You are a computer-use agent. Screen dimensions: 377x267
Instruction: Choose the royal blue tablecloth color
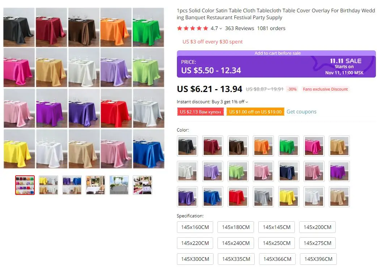212,197
